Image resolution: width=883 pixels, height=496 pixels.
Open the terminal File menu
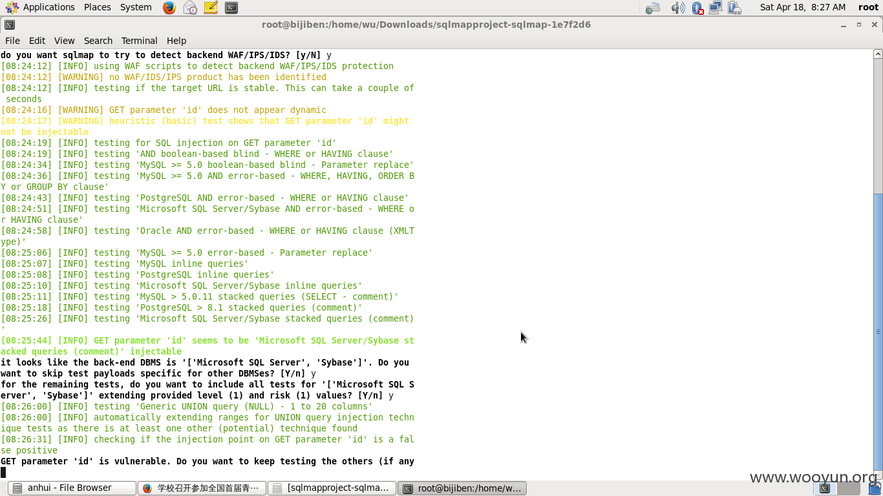click(x=12, y=40)
